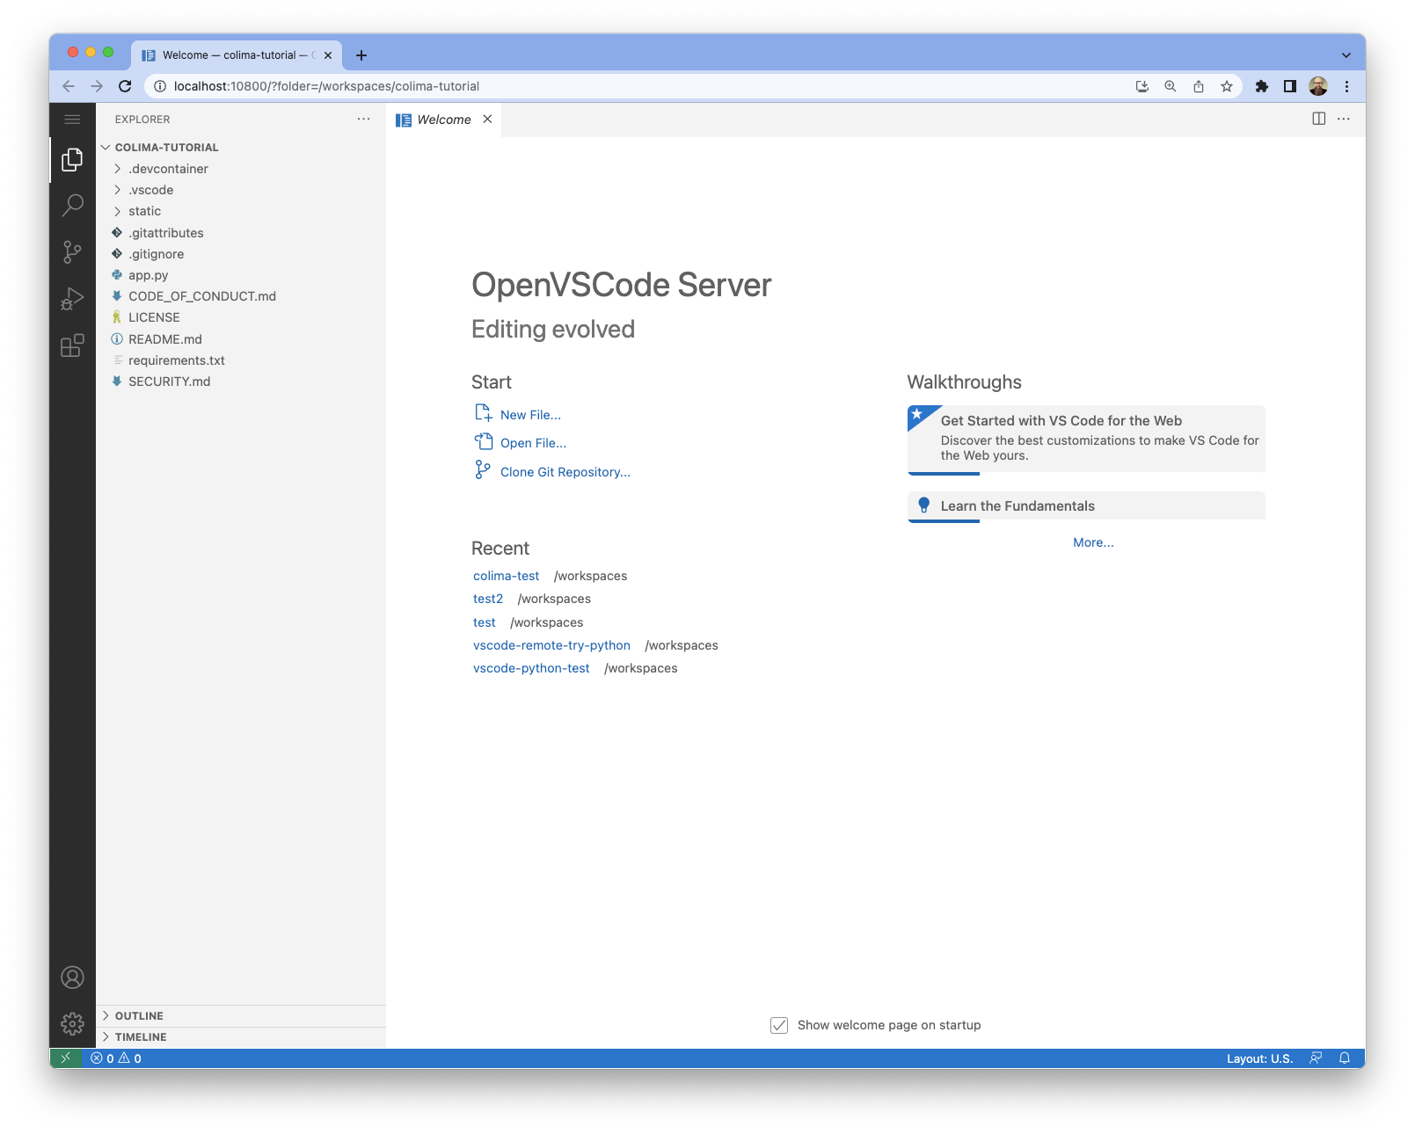Open the Search panel in the activity bar
Image resolution: width=1415 pixels, height=1134 pixels.
(72, 205)
